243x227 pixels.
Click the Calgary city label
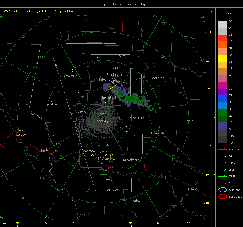pos(105,159)
